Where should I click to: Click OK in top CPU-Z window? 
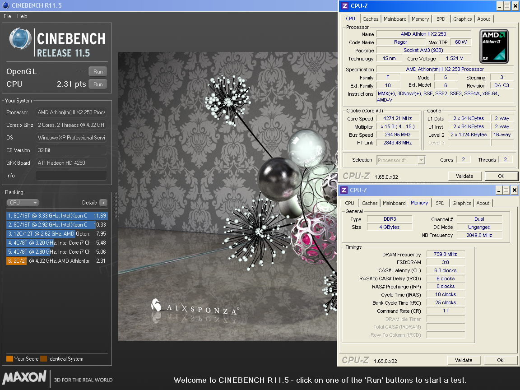click(501, 176)
